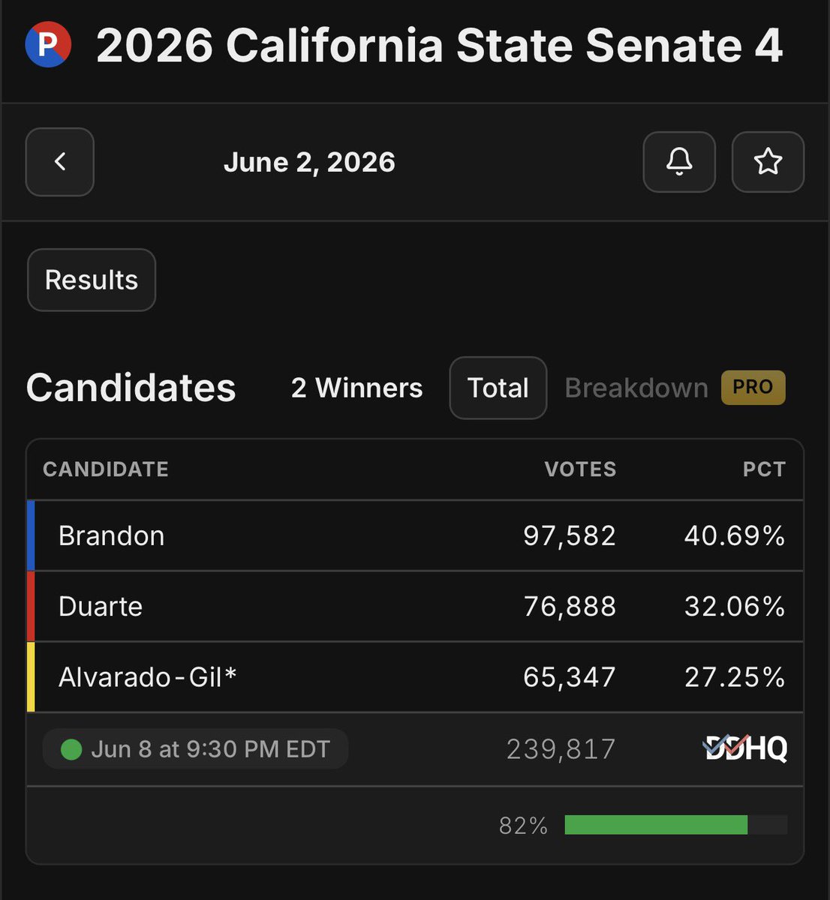Click the red and blue P logo
Viewport: 830px width, 900px height.
click(x=48, y=45)
